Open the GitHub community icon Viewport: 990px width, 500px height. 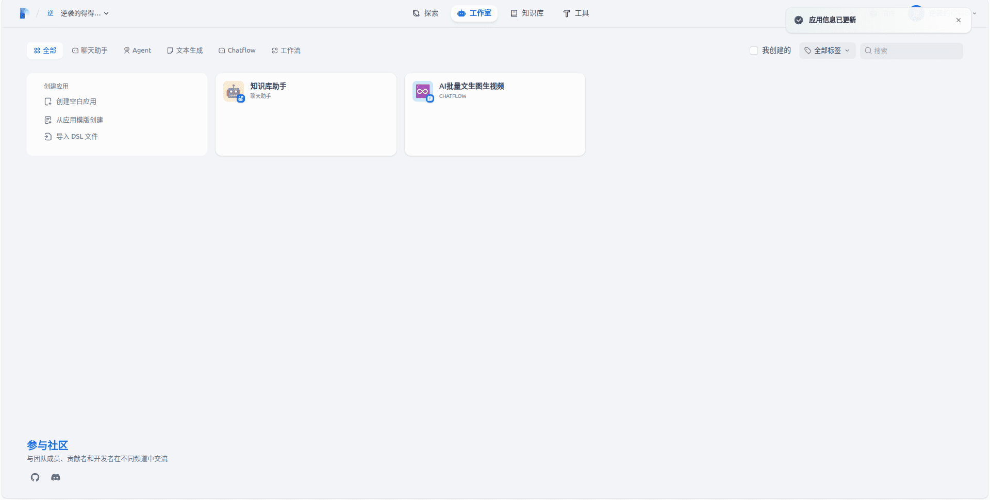35,477
